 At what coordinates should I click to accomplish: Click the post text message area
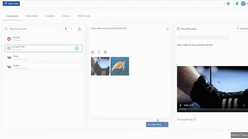[x=127, y=38]
